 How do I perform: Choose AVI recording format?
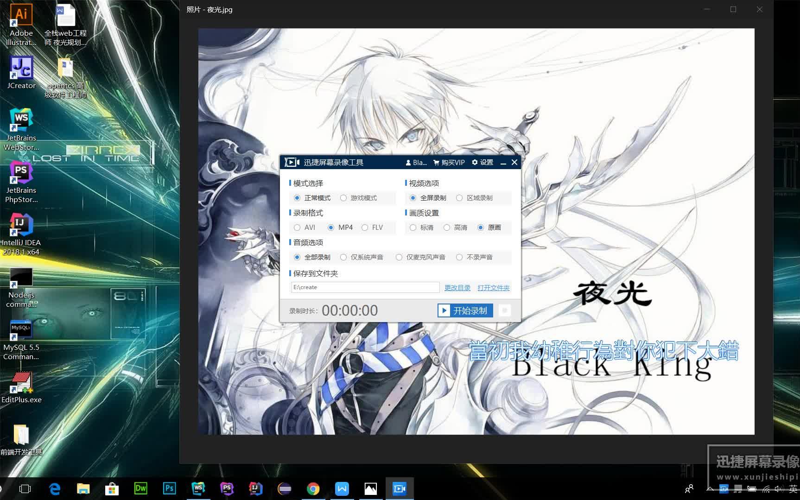(305, 228)
